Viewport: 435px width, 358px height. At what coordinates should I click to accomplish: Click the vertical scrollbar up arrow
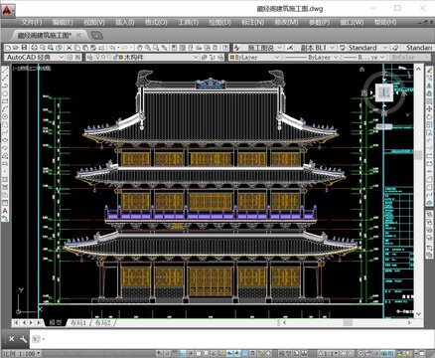click(418, 69)
